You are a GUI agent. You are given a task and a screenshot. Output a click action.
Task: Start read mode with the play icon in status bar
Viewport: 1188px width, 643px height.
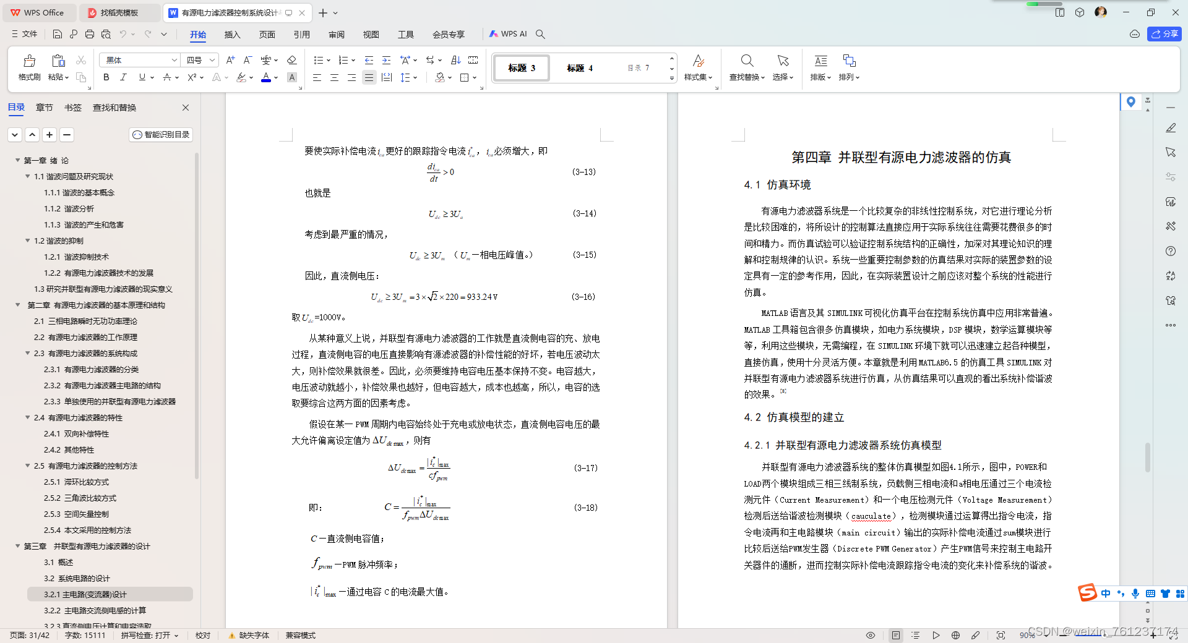pyautogui.click(x=936, y=636)
